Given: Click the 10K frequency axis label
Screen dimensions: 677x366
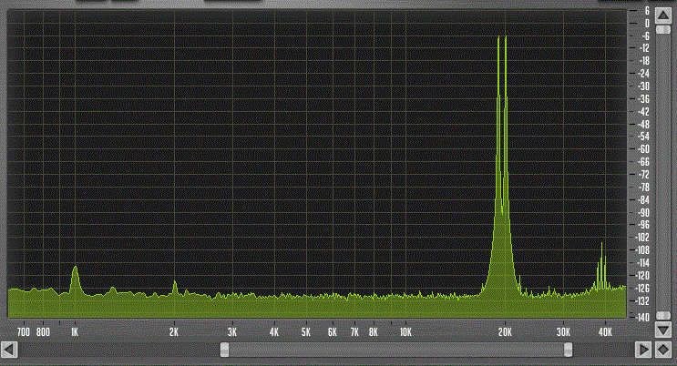Looking at the screenshot, I should [405, 332].
